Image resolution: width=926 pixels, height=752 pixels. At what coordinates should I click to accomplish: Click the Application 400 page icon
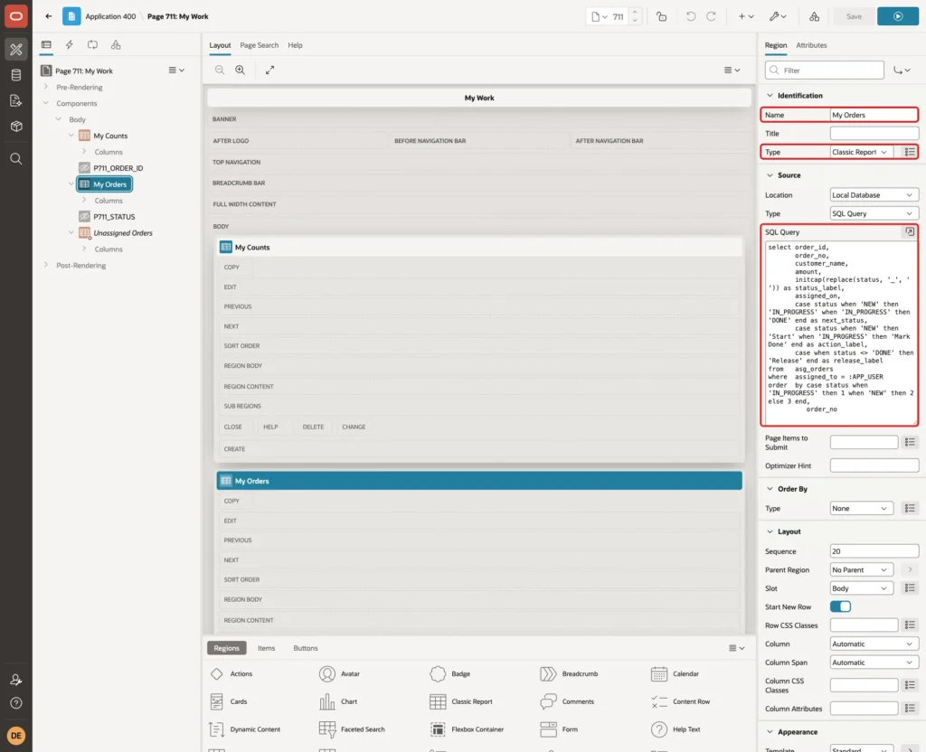[x=71, y=16]
